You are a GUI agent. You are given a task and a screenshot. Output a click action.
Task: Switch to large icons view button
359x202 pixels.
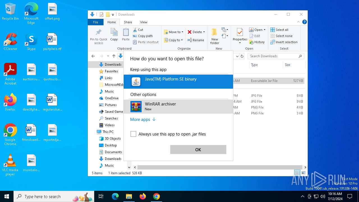pyautogui.click(x=303, y=173)
